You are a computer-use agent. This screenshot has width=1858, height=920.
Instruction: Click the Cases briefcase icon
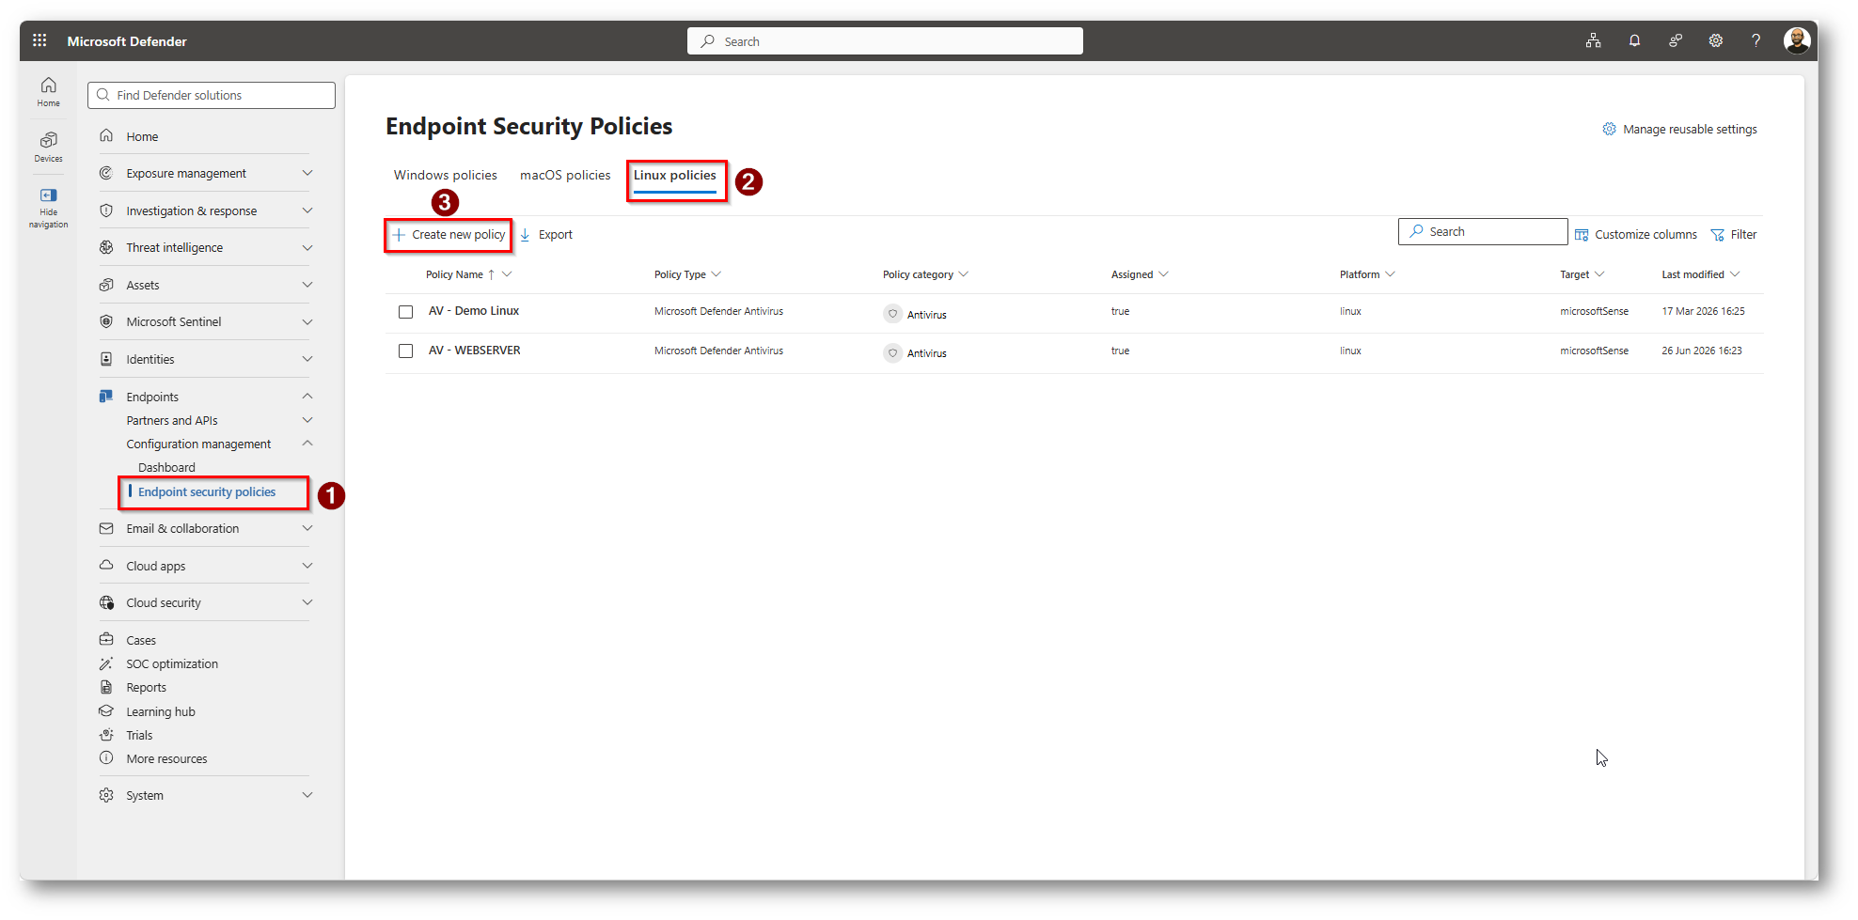[x=106, y=640]
